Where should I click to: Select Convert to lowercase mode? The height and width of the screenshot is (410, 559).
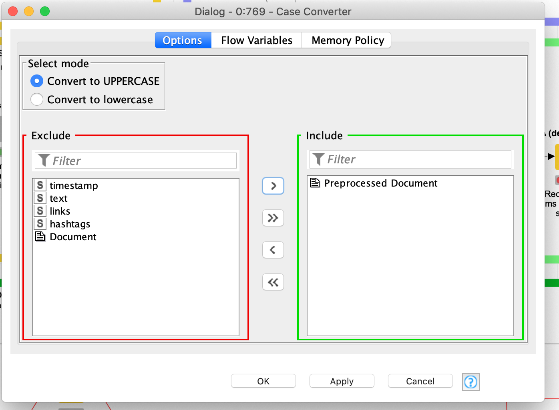37,99
